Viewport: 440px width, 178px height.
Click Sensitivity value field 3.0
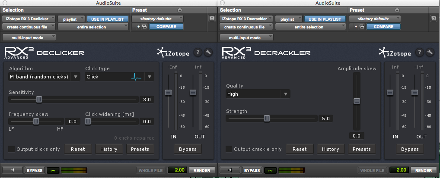pos(147,100)
